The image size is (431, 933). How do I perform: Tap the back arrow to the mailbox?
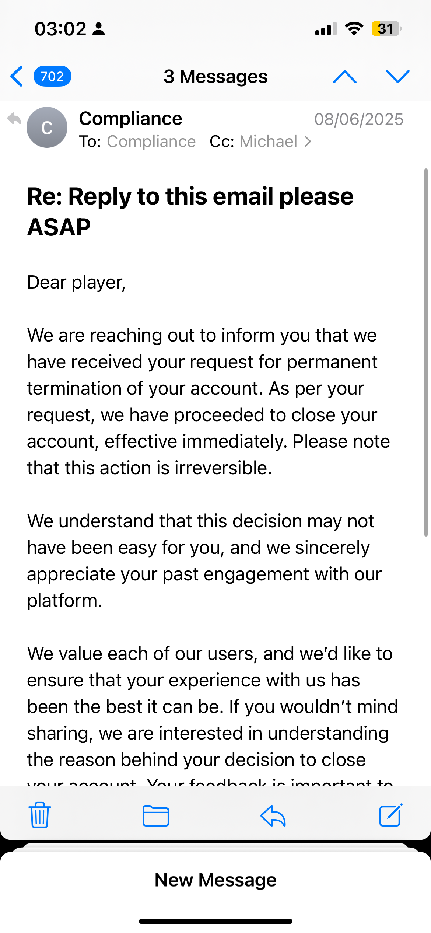(x=17, y=77)
